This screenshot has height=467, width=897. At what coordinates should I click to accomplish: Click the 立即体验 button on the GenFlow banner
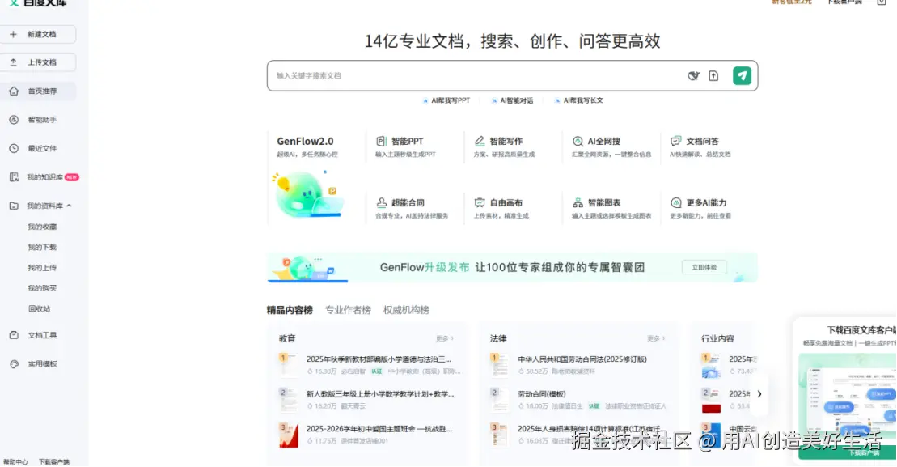tap(702, 266)
